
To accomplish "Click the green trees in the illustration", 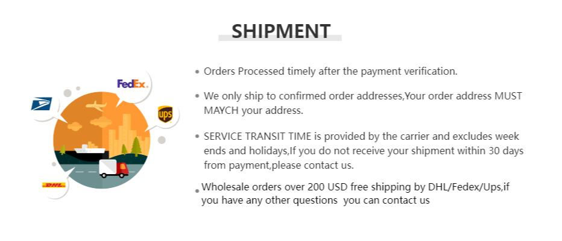I will tap(136, 146).
